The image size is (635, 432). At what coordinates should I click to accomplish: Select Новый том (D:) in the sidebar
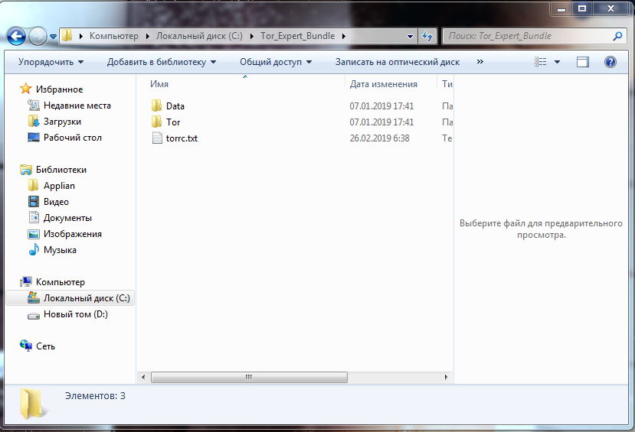click(76, 314)
